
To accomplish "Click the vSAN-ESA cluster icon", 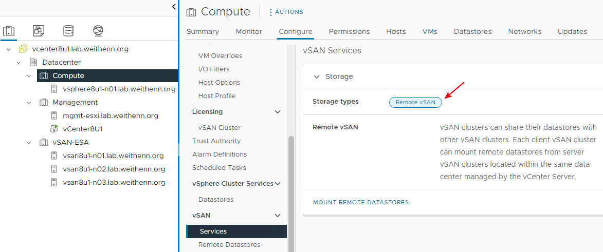I will point(44,143).
